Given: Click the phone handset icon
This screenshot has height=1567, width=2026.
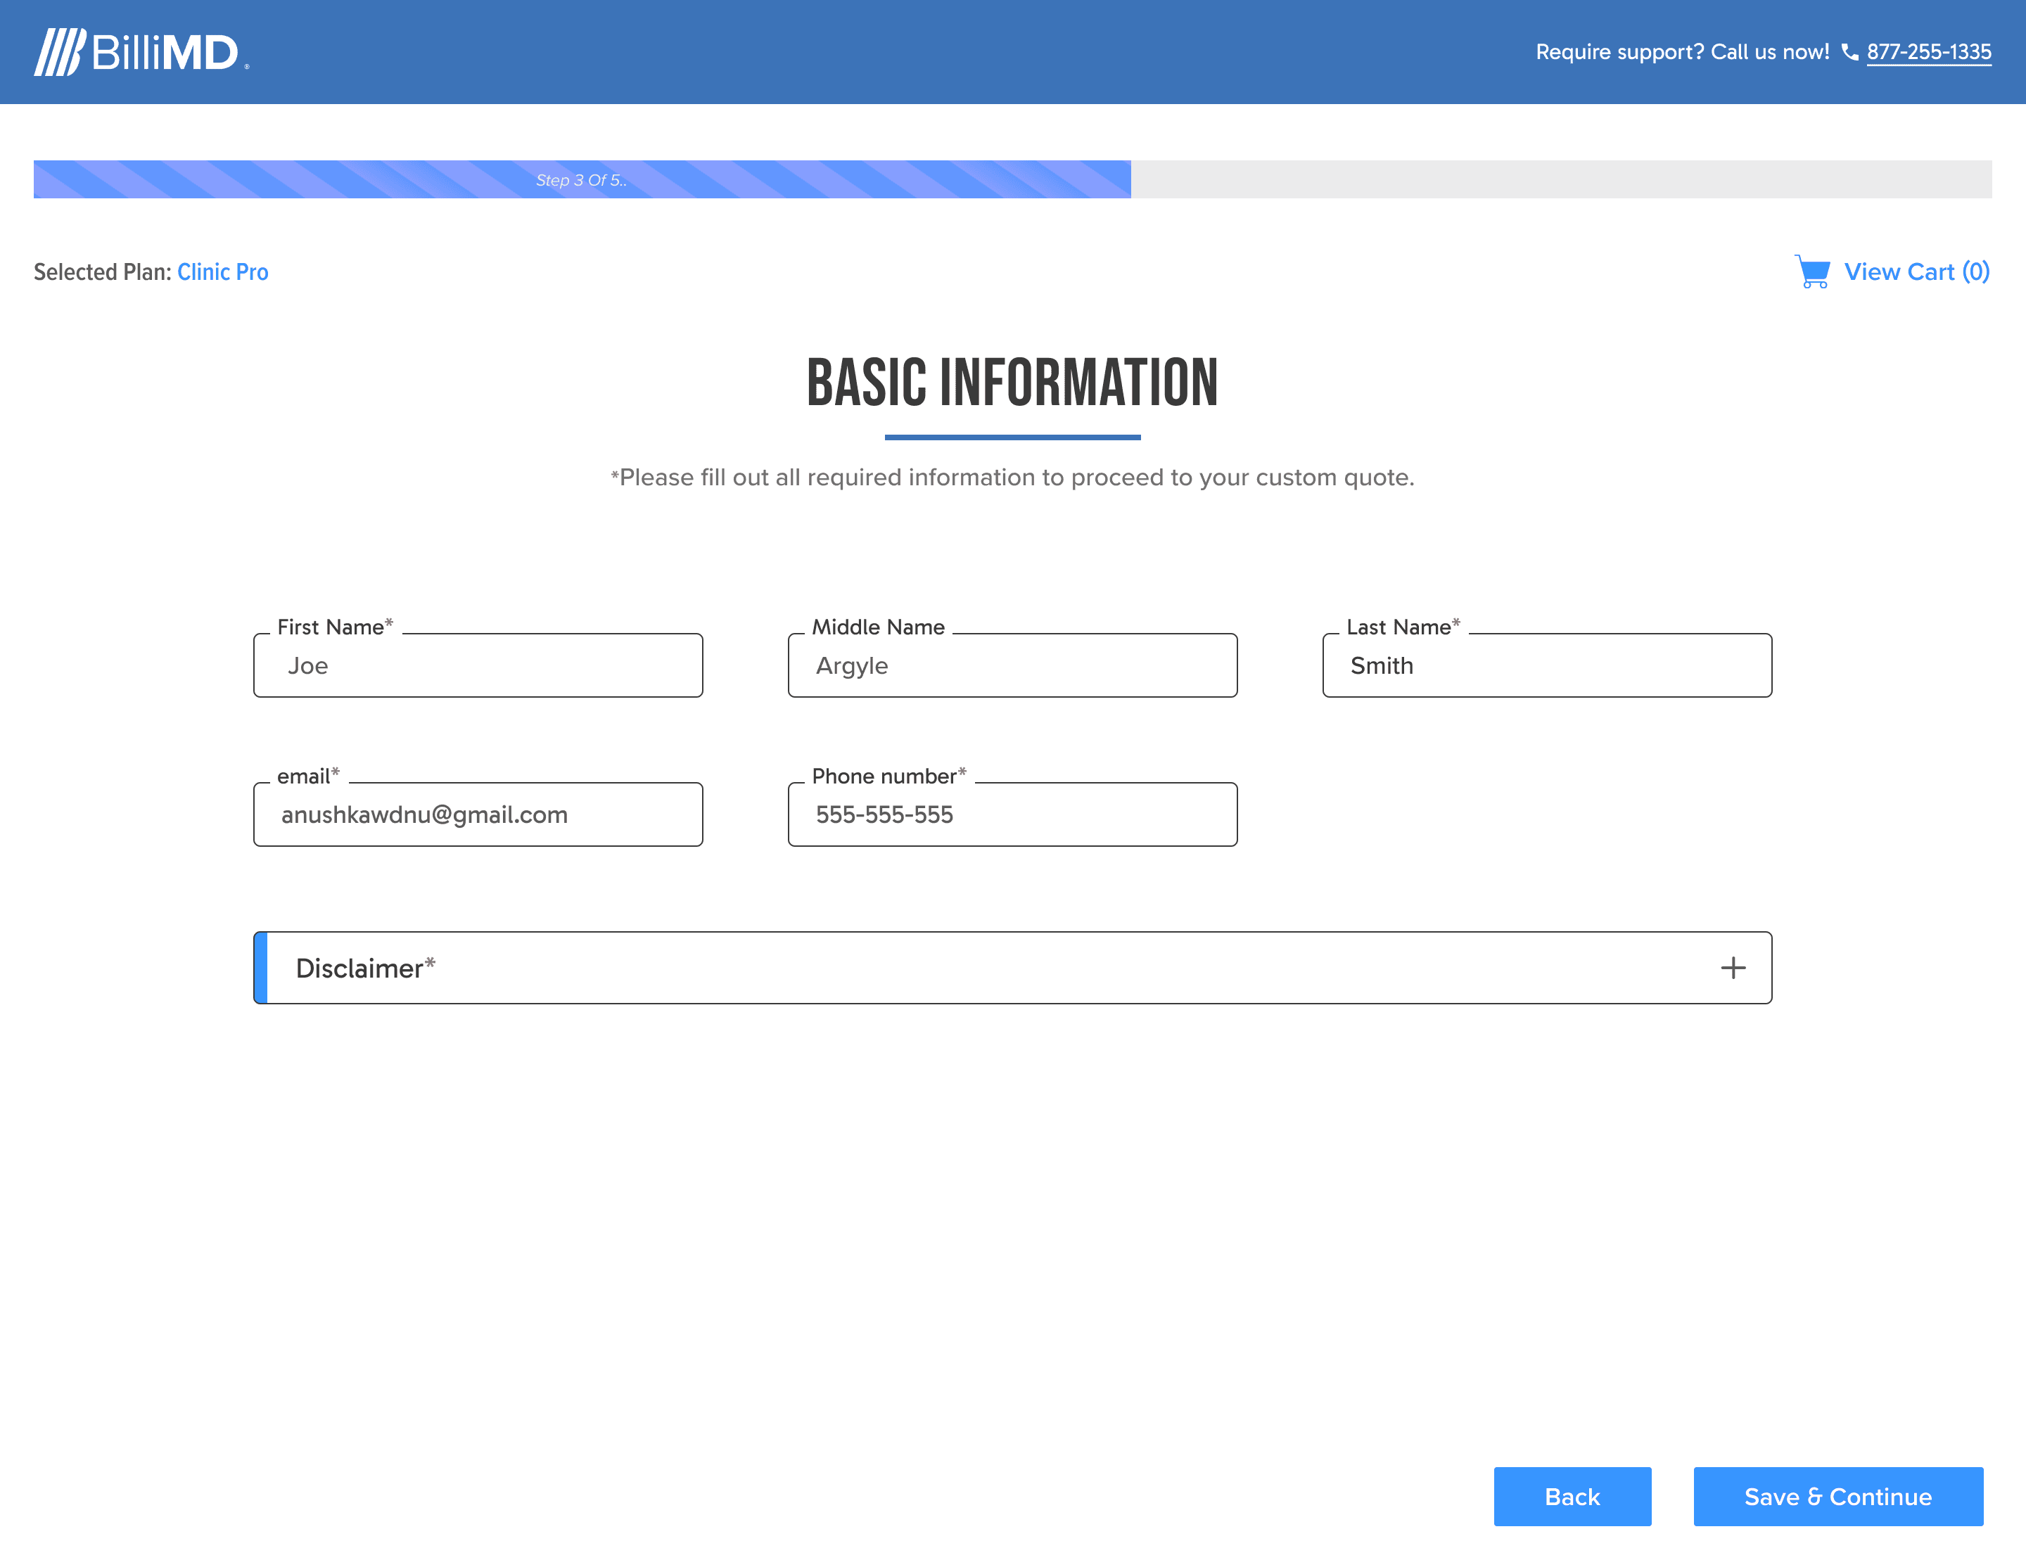Looking at the screenshot, I should tap(1849, 53).
